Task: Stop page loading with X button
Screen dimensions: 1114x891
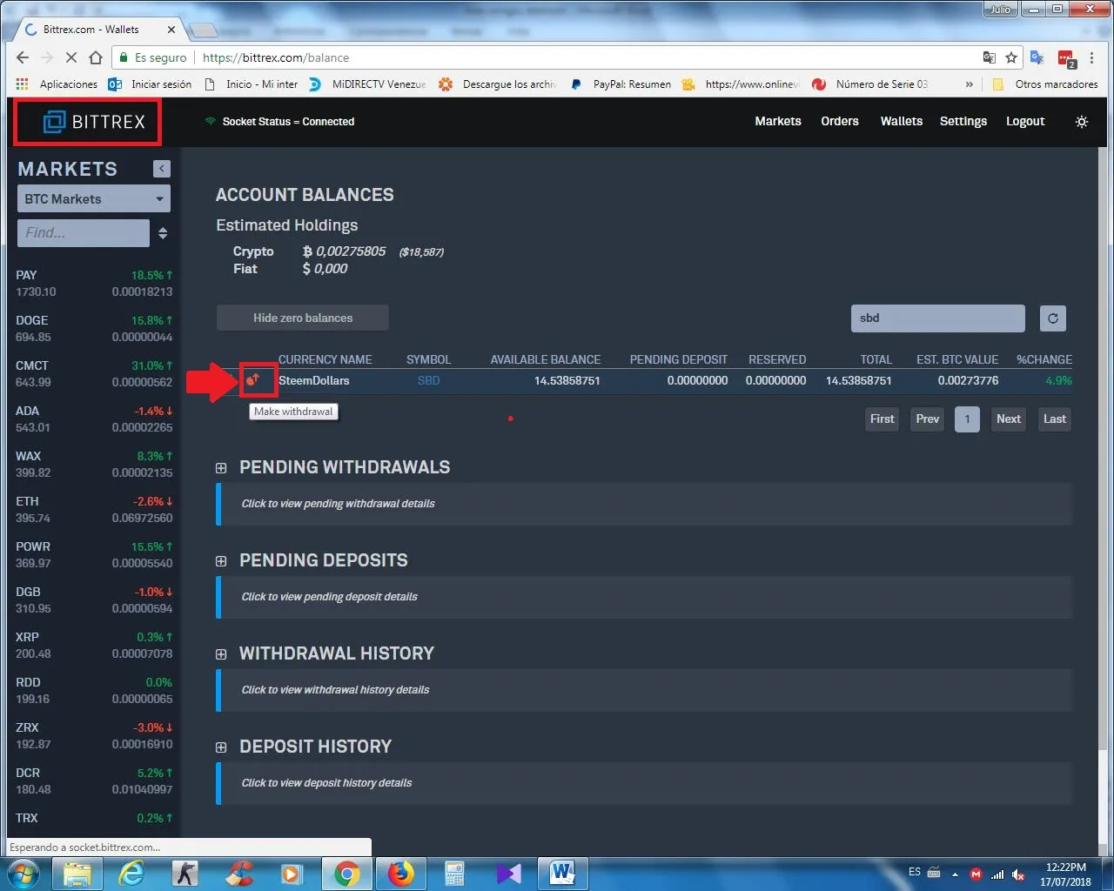Action: tap(71, 57)
